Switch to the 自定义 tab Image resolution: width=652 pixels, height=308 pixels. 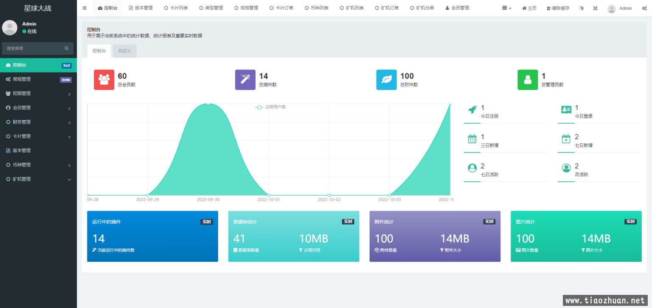click(x=125, y=51)
